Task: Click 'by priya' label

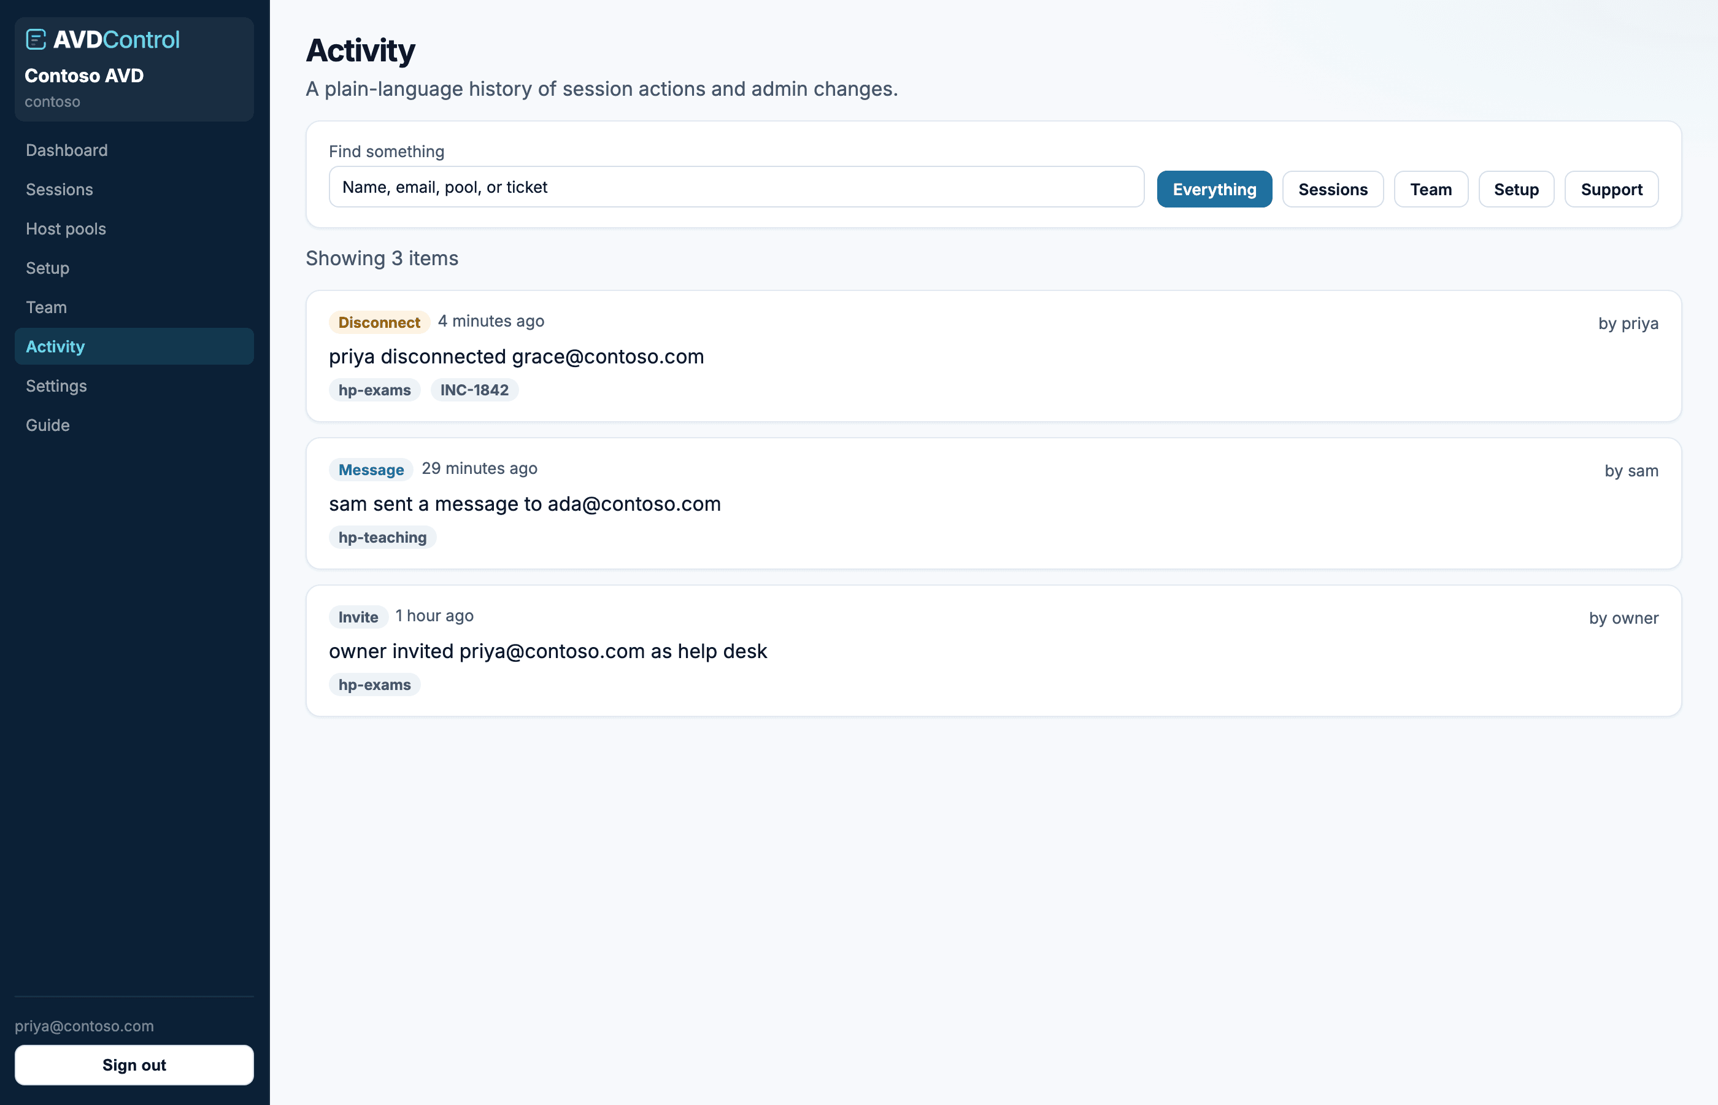Action: tap(1628, 324)
